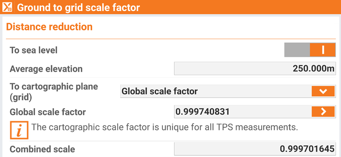Viewport: 341px width, 157px height.
Task: Click the X-PAD app logo icon
Action: click(7, 7)
